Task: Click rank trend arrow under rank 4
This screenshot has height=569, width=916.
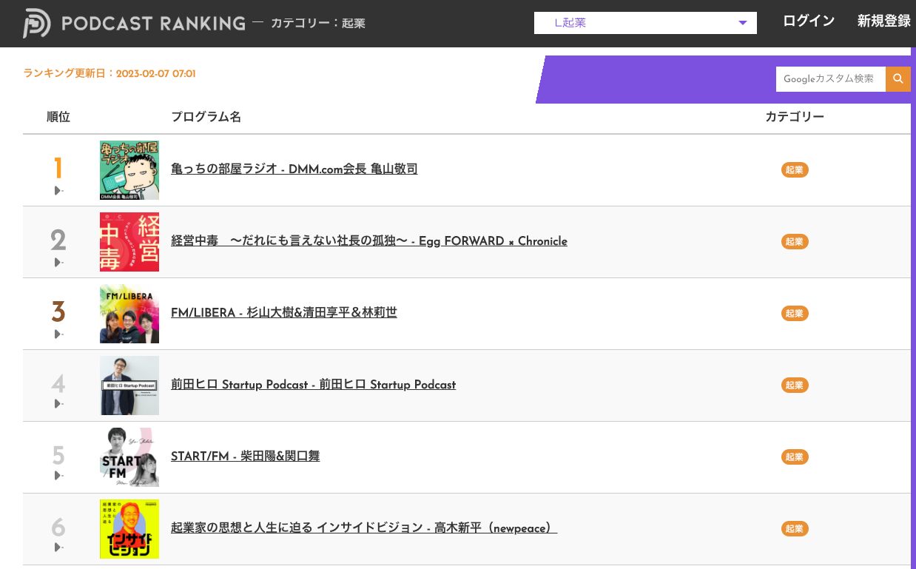Action: pos(58,404)
